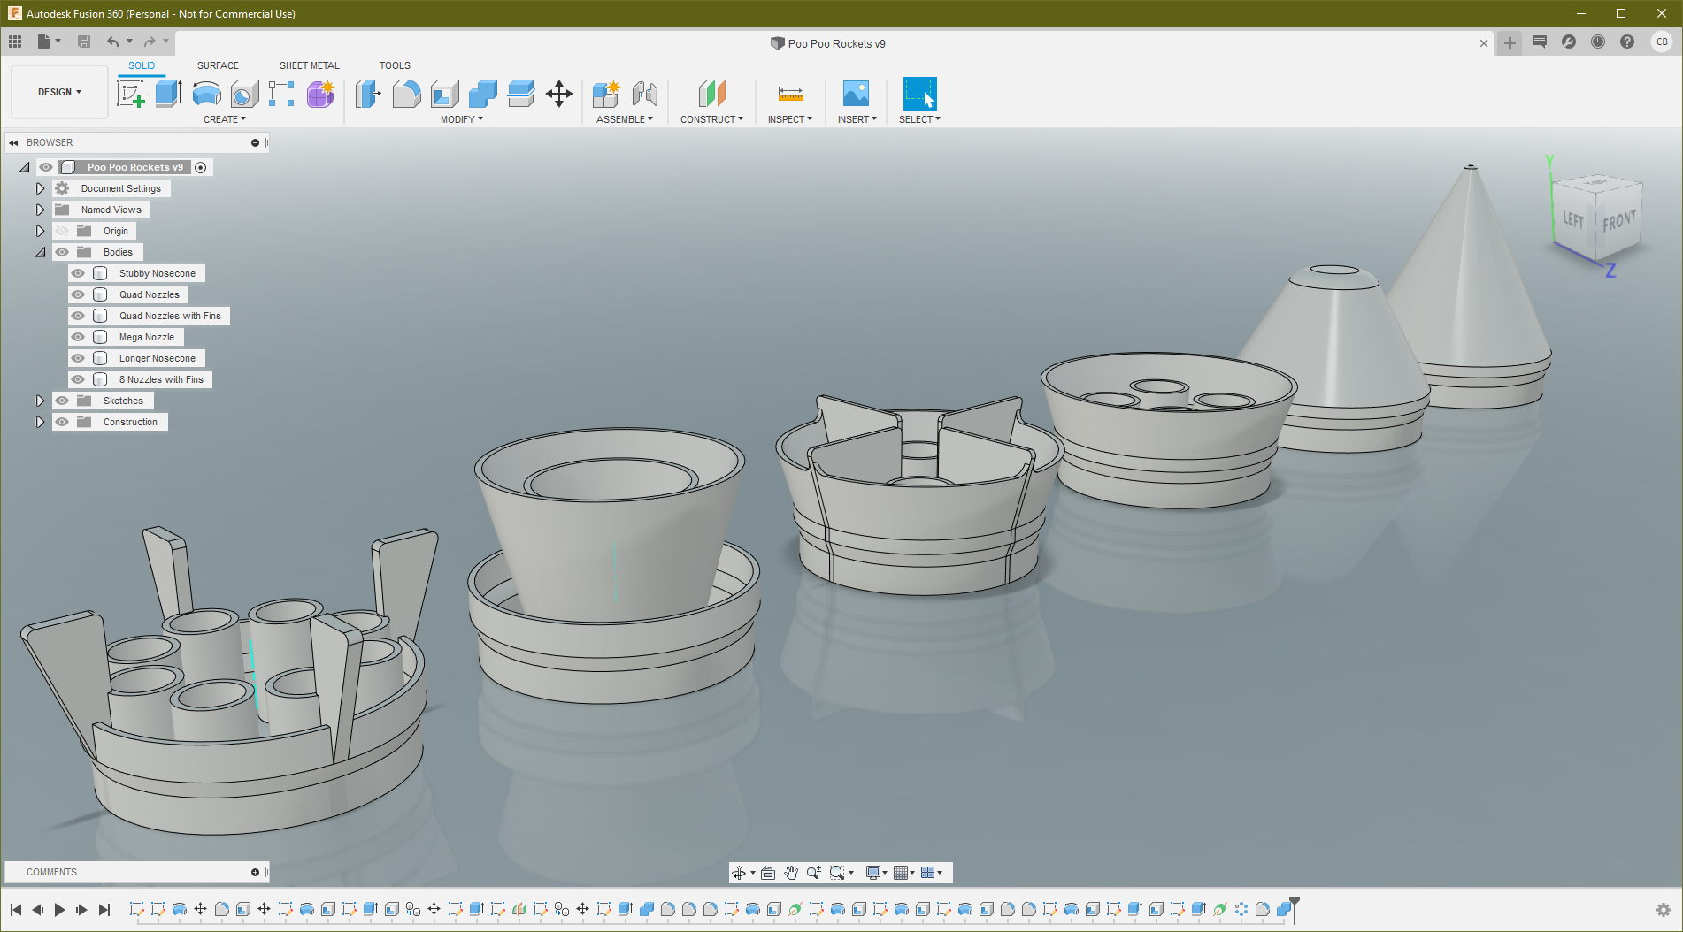
Task: Hide the Stubby Nosecone body
Action: click(78, 273)
